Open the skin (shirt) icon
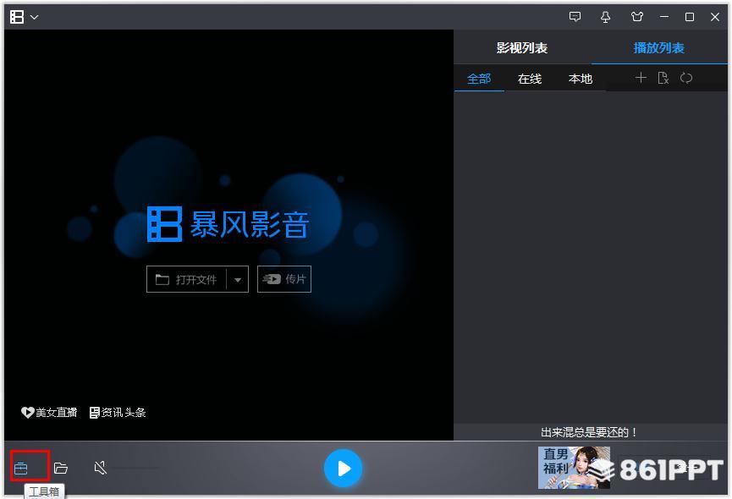The width and height of the screenshot is (732, 499). (637, 17)
